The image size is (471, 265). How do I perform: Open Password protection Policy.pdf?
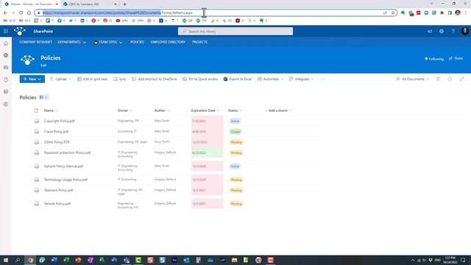click(67, 152)
